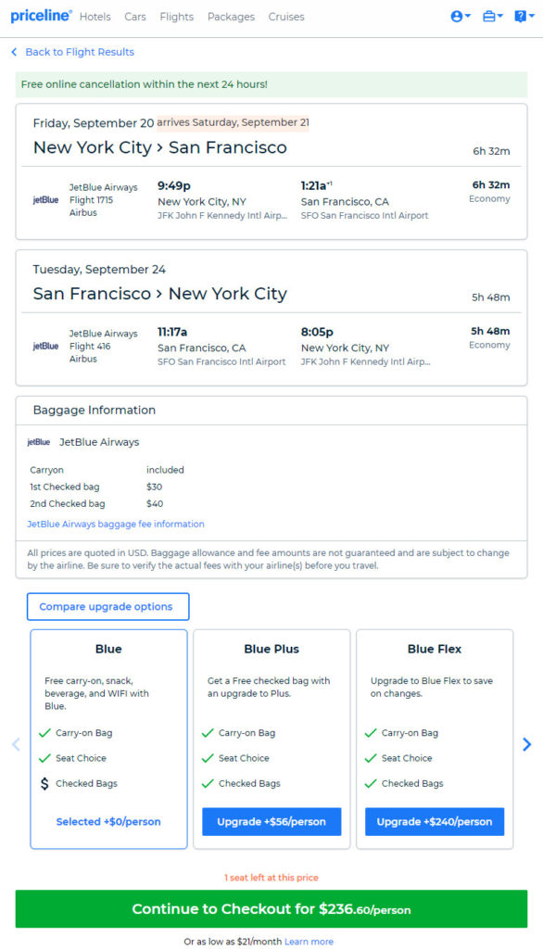Open the user account profile icon menu
This screenshot has height=949, width=543.
click(x=460, y=17)
